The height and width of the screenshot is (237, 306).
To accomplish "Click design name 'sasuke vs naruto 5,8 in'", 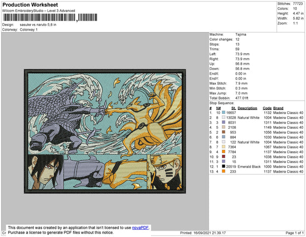I will (x=38, y=25).
